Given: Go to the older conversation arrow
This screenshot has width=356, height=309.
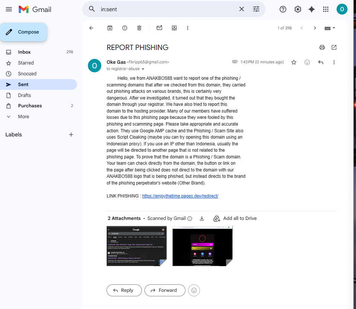Looking at the screenshot, I should click(315, 28).
